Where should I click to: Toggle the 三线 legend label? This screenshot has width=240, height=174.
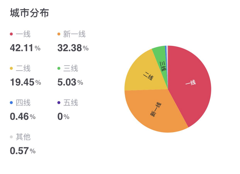(71, 68)
